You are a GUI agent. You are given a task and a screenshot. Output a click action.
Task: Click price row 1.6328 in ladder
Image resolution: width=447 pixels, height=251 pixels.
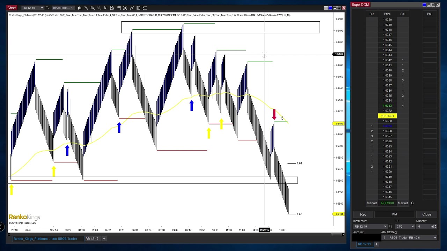[387, 131]
